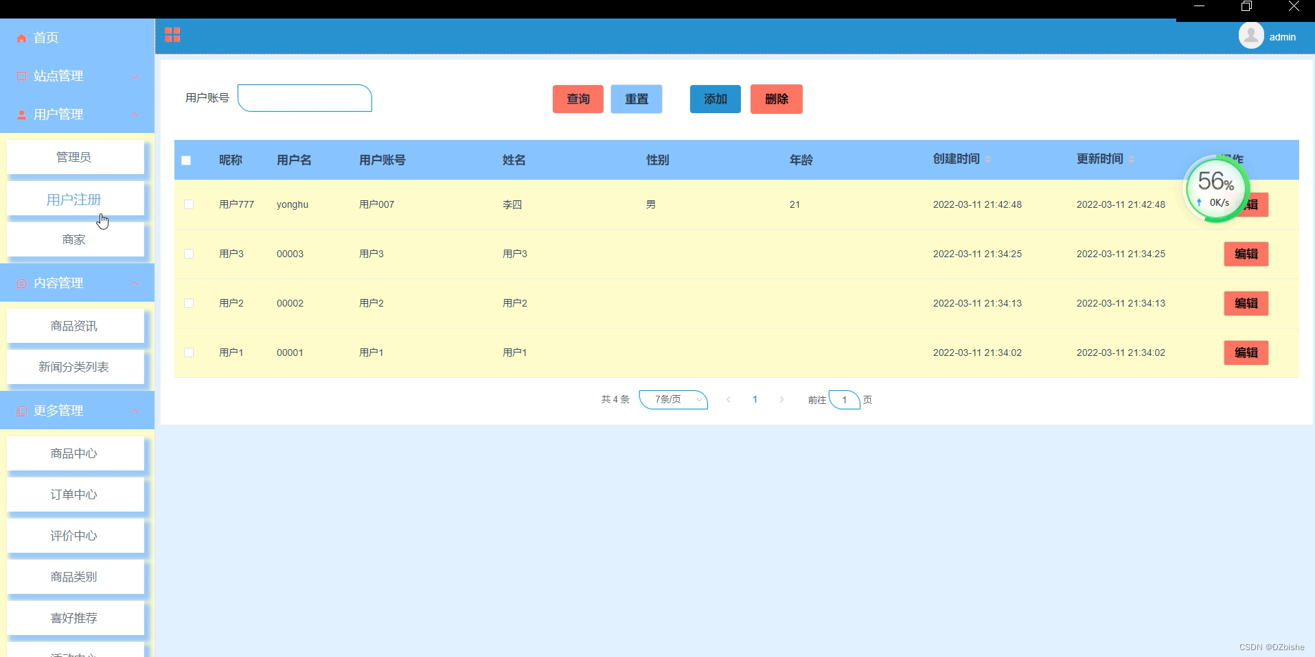Click the 创建时间 column header

[x=956, y=159]
